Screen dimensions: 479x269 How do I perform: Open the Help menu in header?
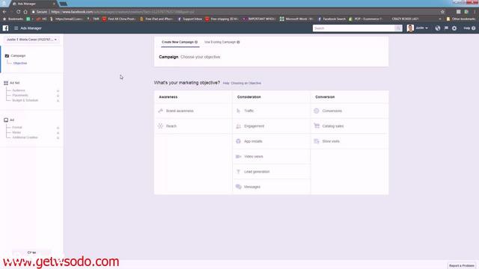469,28
